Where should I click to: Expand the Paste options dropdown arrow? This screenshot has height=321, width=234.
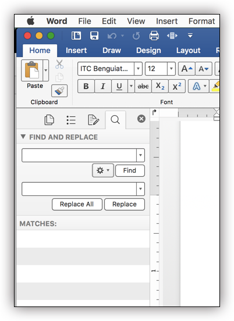(46, 70)
